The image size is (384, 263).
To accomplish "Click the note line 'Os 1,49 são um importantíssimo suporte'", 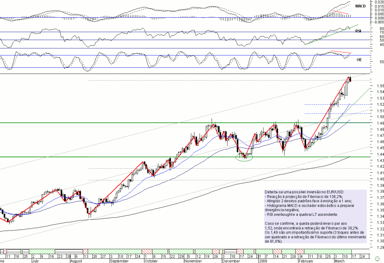I will (x=315, y=232).
